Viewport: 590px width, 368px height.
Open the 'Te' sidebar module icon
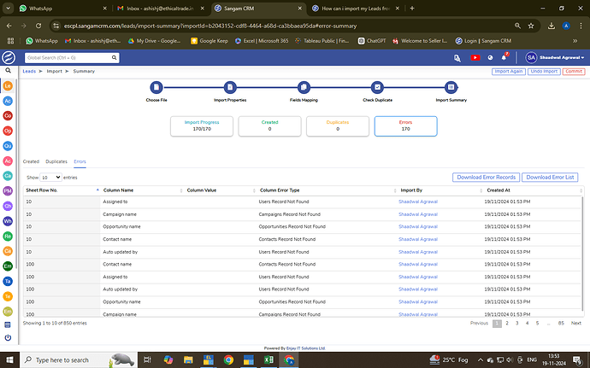point(8,296)
